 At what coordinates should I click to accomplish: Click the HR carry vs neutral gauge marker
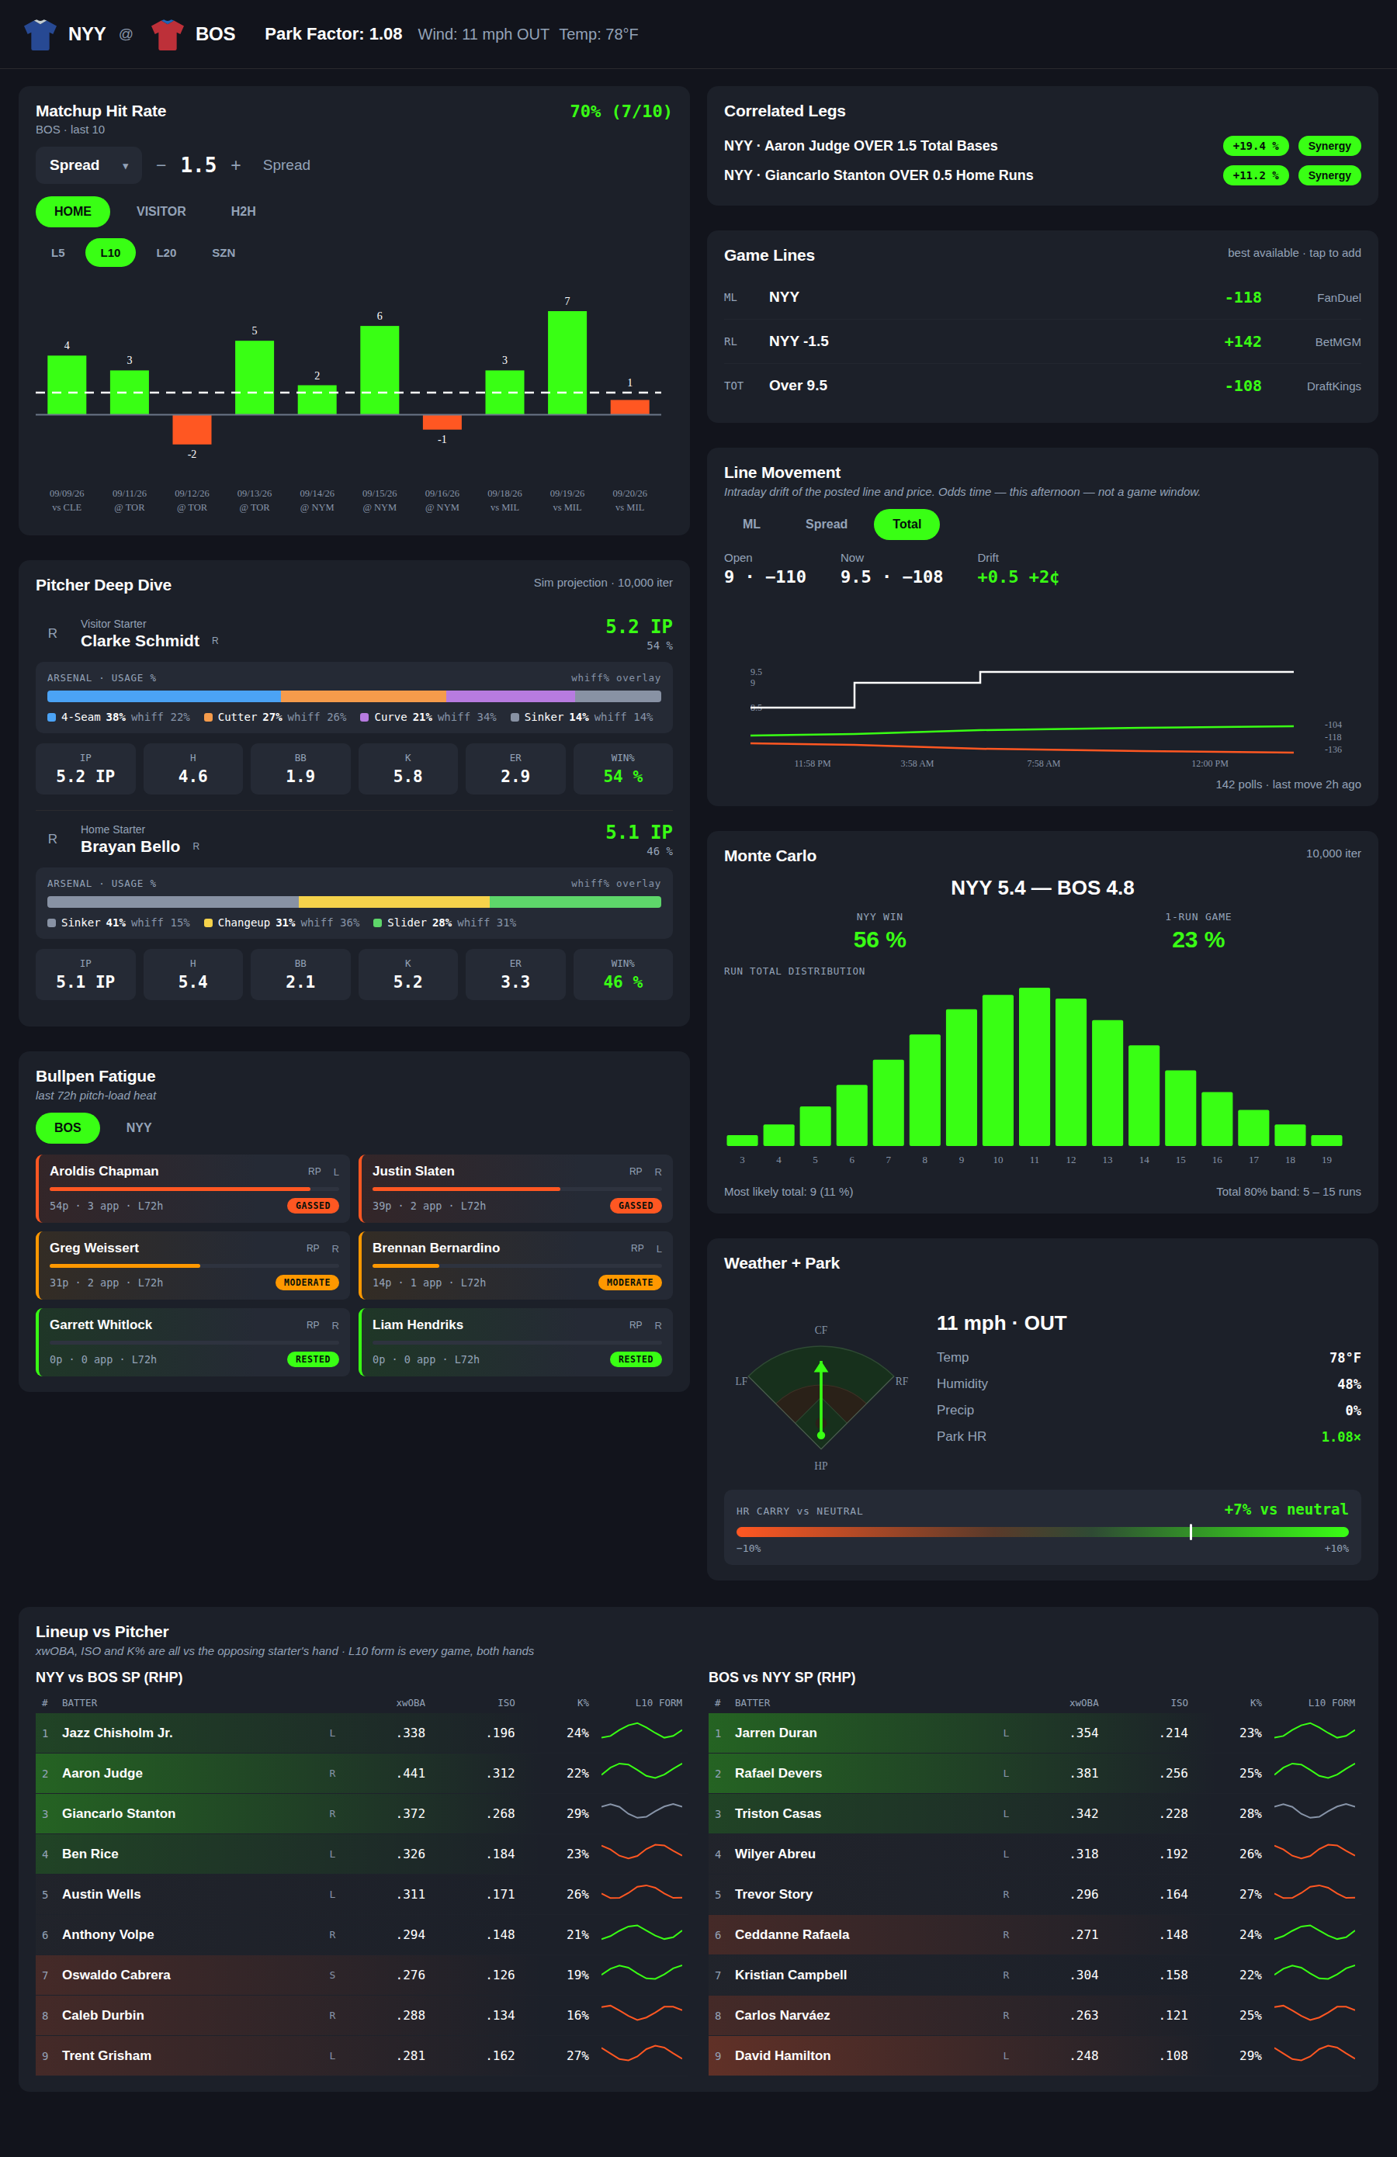(1191, 1532)
